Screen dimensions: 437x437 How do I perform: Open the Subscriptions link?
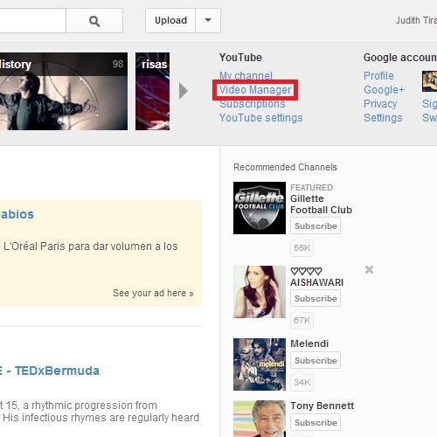point(253,104)
